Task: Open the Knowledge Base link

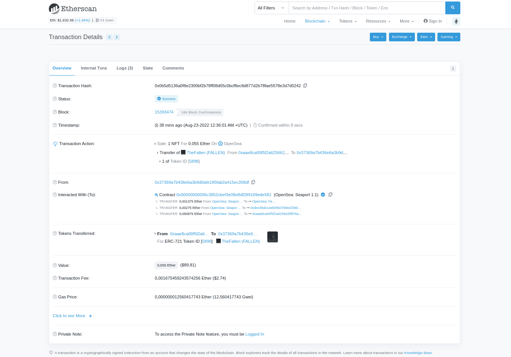Action: click(418, 353)
